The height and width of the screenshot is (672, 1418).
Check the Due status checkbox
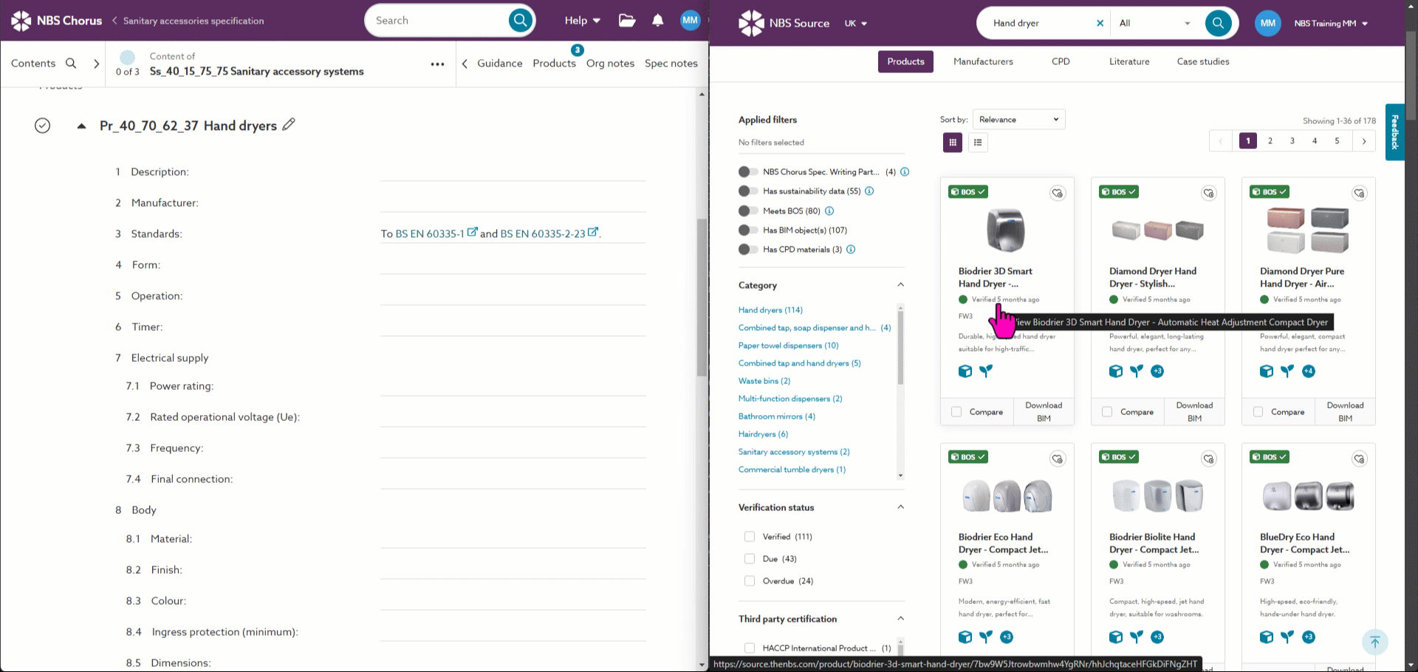[x=750, y=559]
